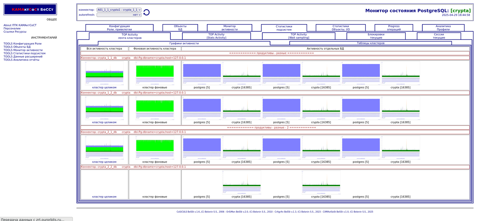Open the crypta_2_1_db background cluster graph

[155, 147]
